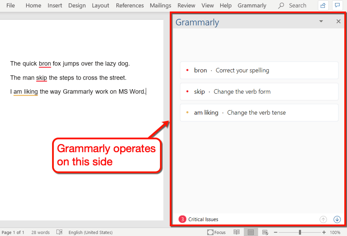This screenshot has height=236, width=347.
Task: Click the zoom in plus button
Action: [324, 232]
